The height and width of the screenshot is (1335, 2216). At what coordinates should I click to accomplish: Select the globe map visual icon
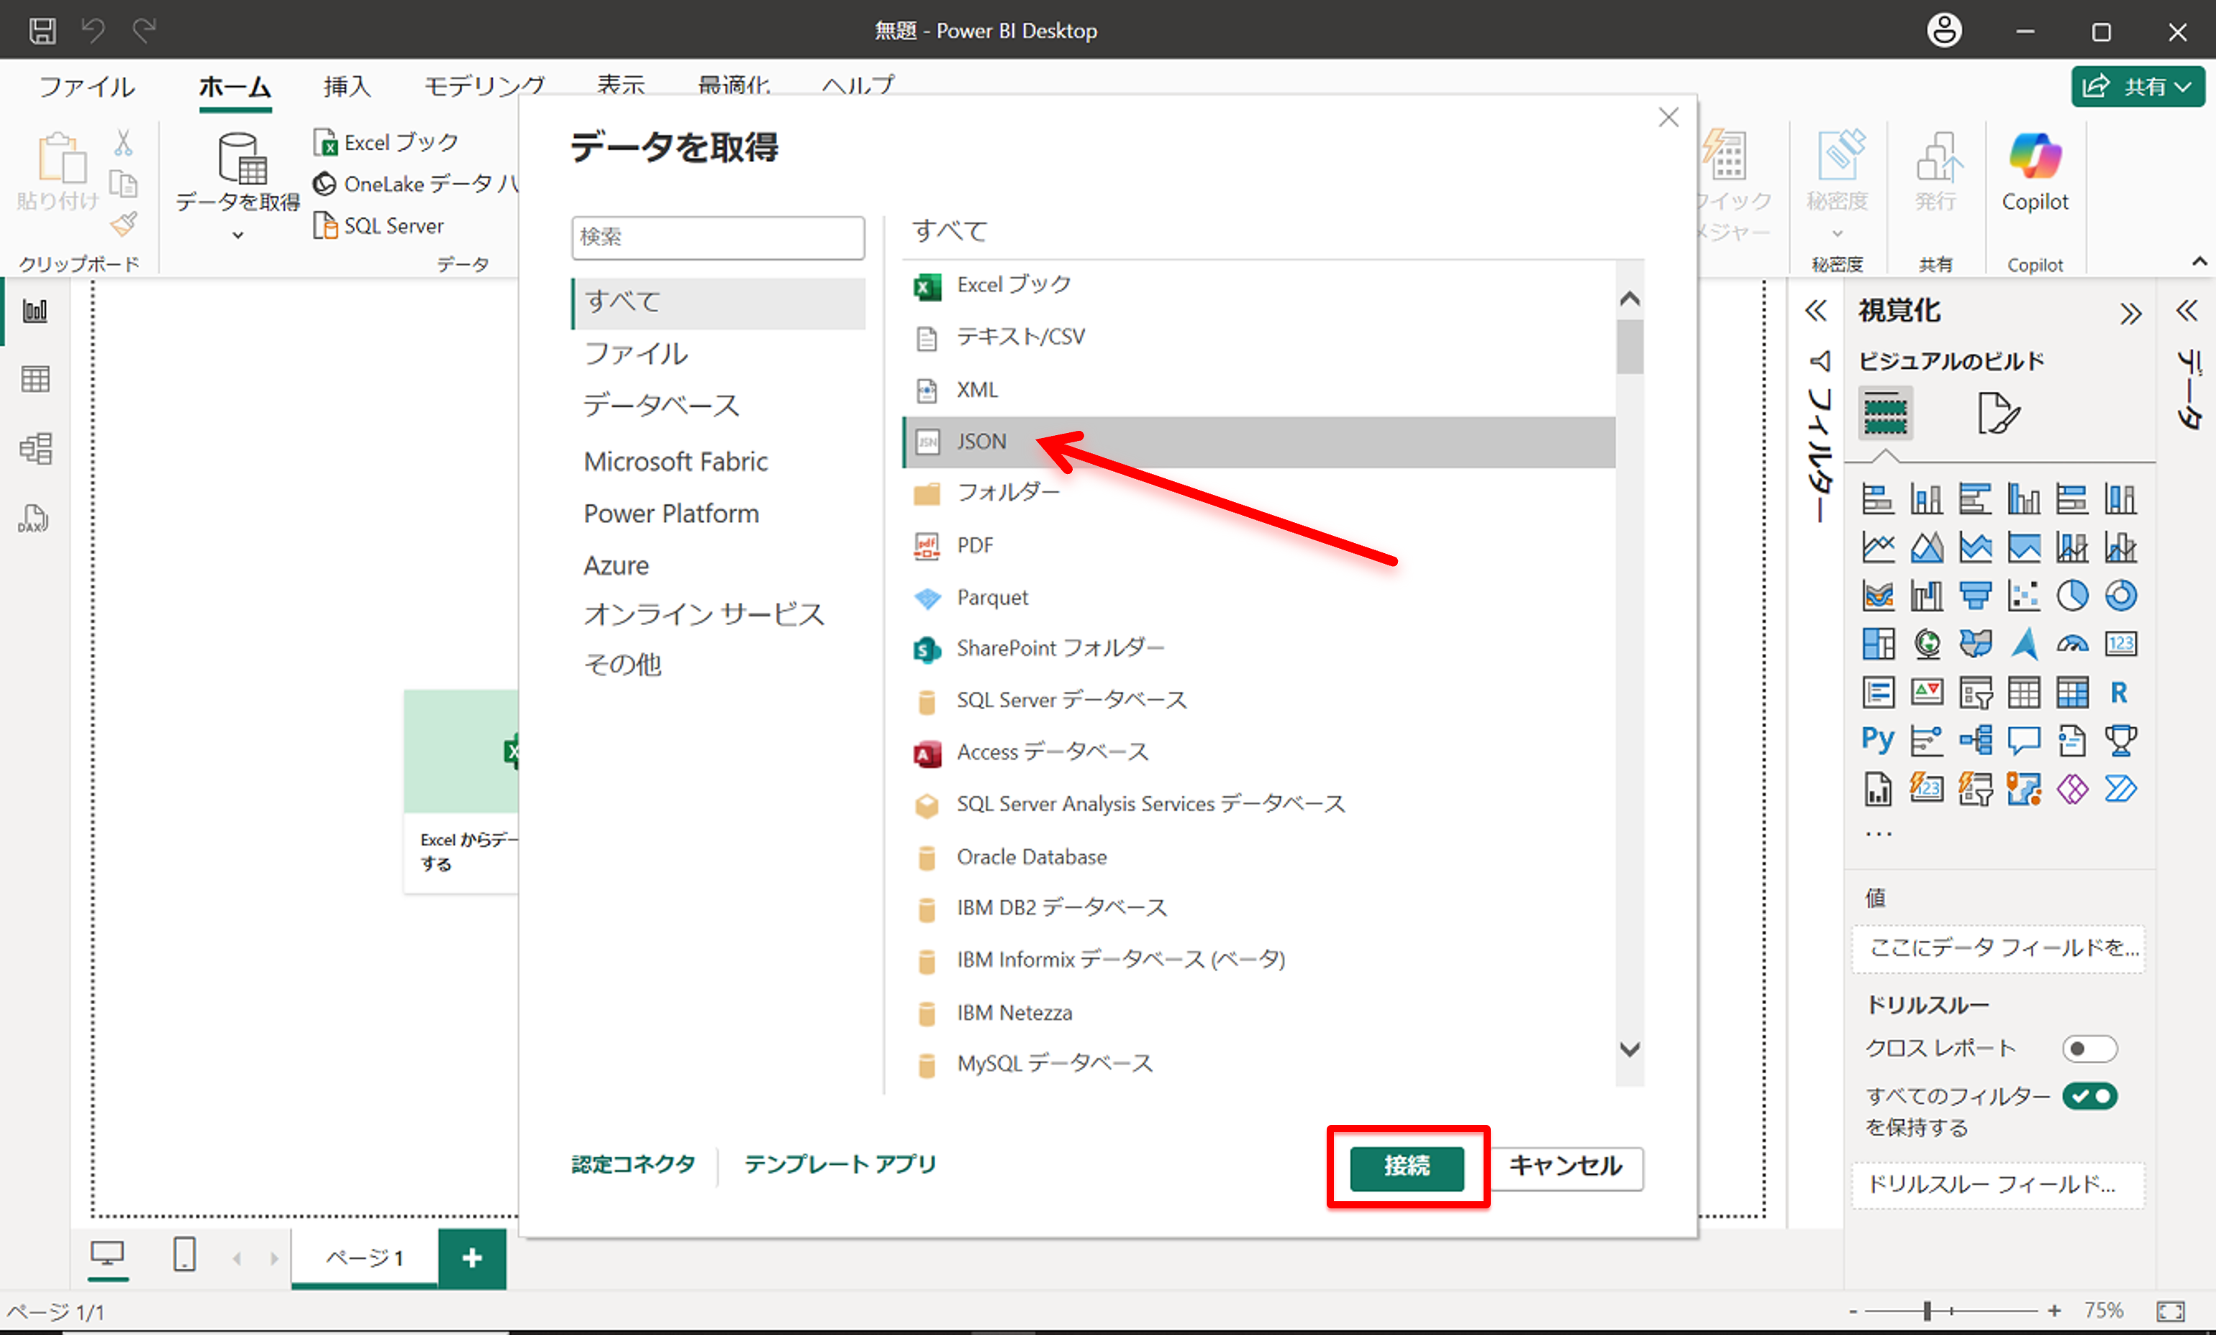(x=1927, y=644)
